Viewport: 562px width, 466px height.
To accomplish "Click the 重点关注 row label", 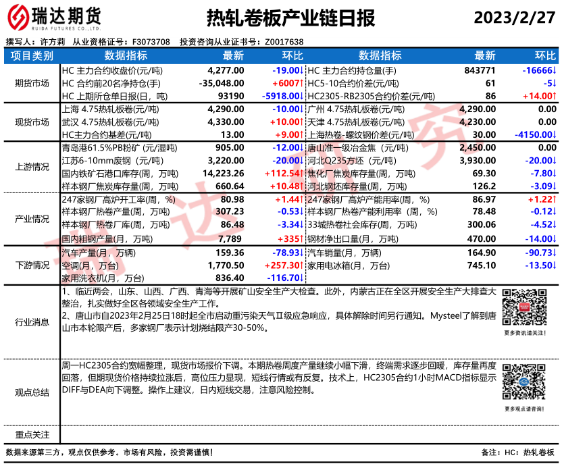I will [x=32, y=434].
